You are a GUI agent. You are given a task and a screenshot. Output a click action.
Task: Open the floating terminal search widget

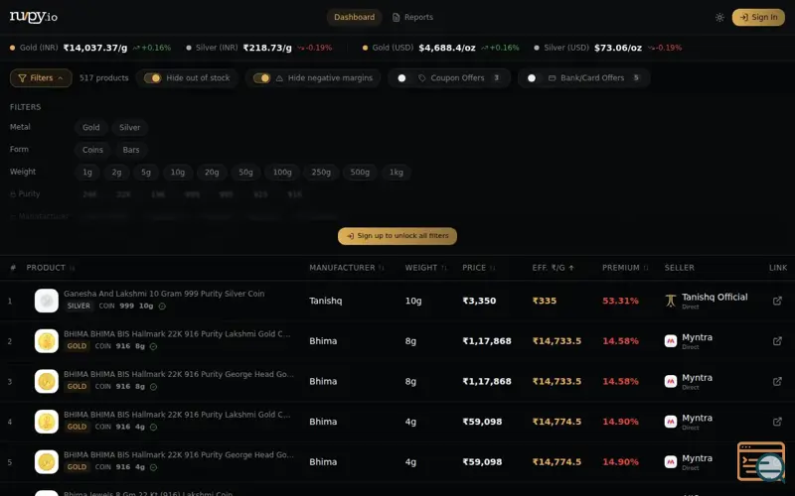(x=761, y=461)
